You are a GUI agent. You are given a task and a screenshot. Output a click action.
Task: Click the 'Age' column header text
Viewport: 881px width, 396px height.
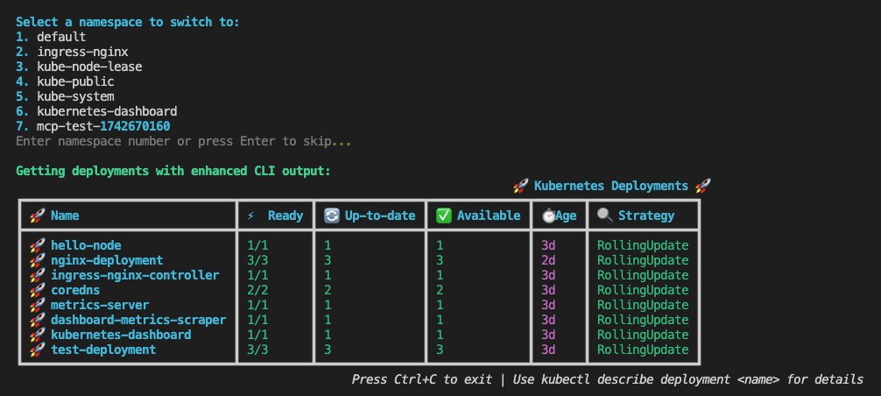pos(567,216)
